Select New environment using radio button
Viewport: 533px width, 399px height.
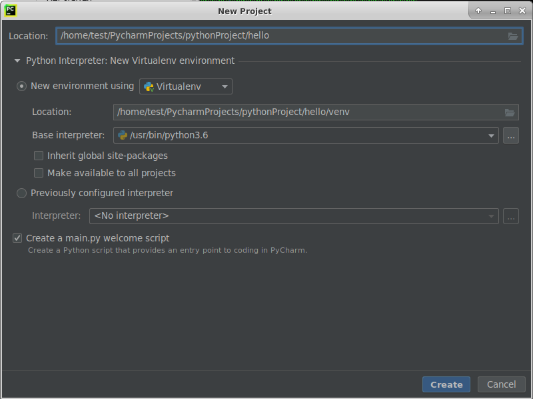pos(21,86)
